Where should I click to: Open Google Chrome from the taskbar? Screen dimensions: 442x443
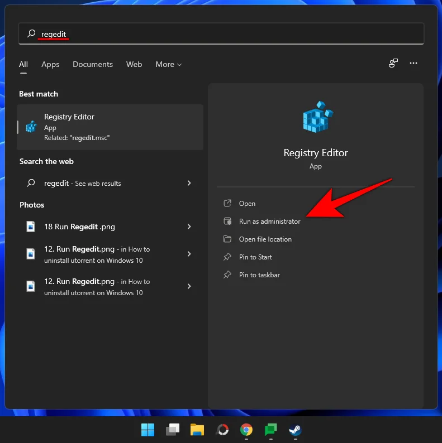pos(246,430)
